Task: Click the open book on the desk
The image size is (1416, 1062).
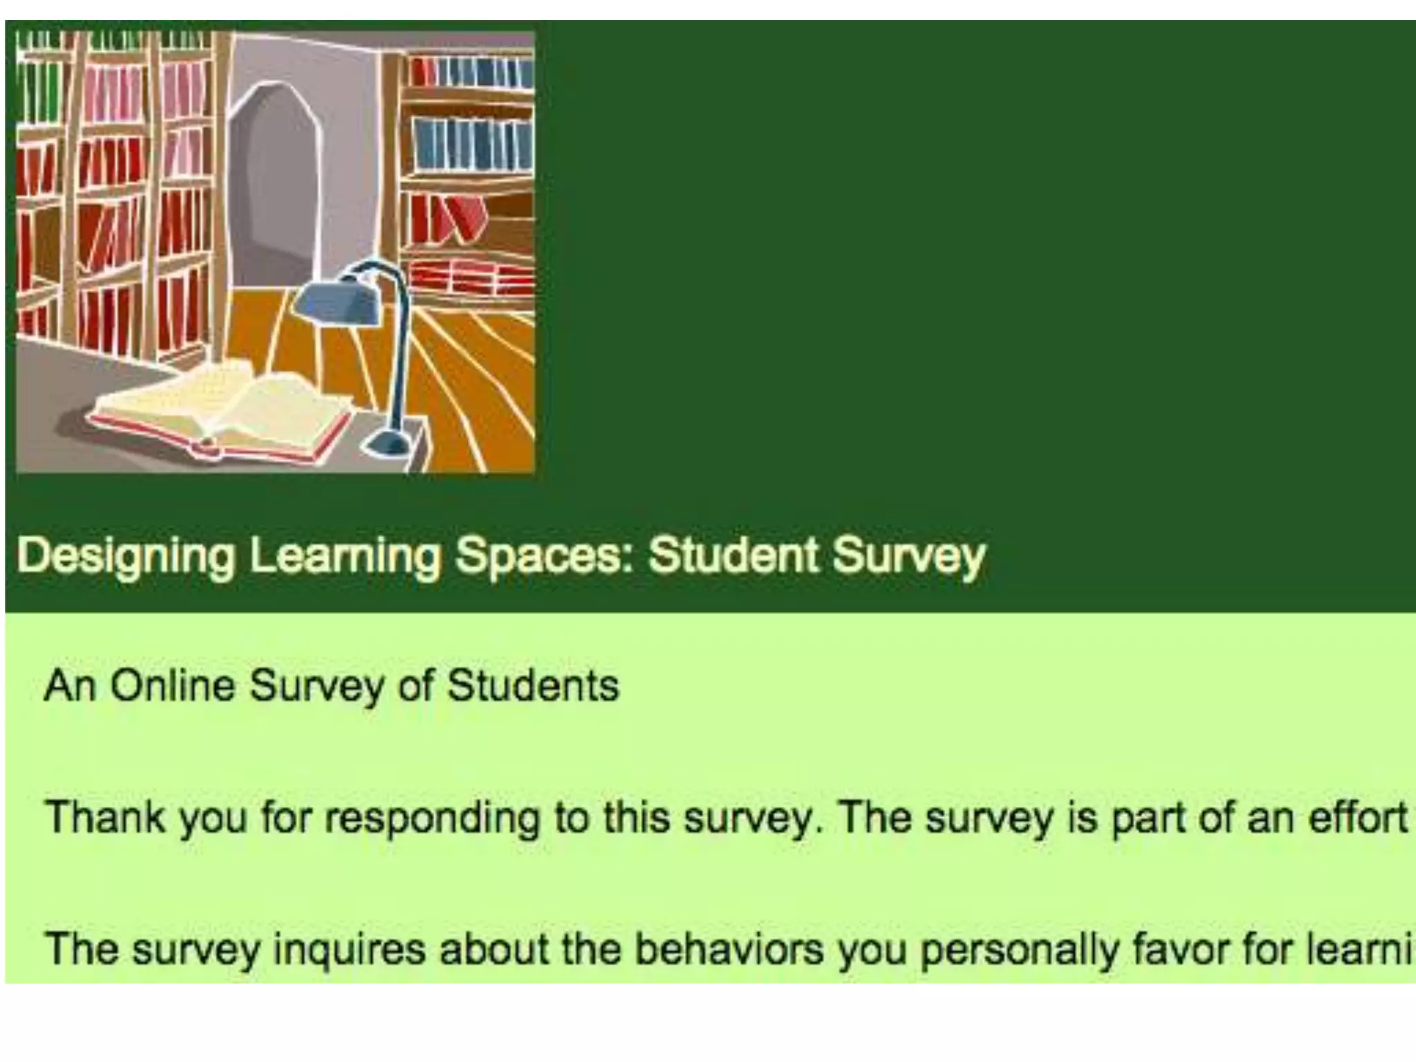Action: tap(221, 411)
